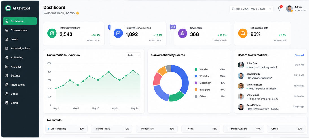This screenshot has height=139, width=309.
Task: Open the Conversations menu item
Action: point(20,30)
